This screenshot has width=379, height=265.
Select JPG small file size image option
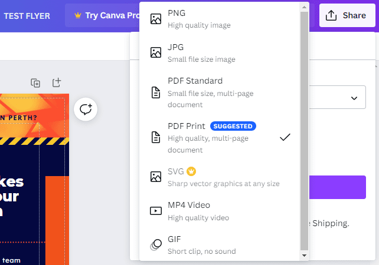220,53
